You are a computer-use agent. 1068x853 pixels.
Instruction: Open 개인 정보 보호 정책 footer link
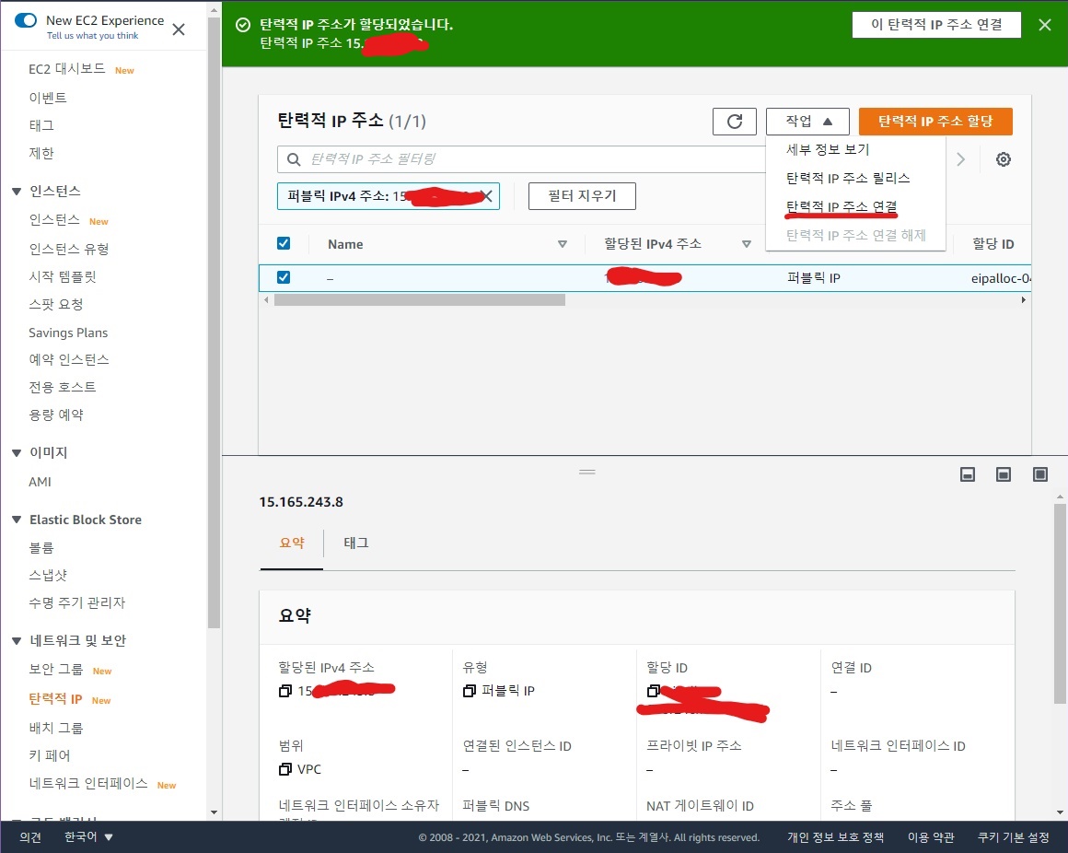coord(836,836)
